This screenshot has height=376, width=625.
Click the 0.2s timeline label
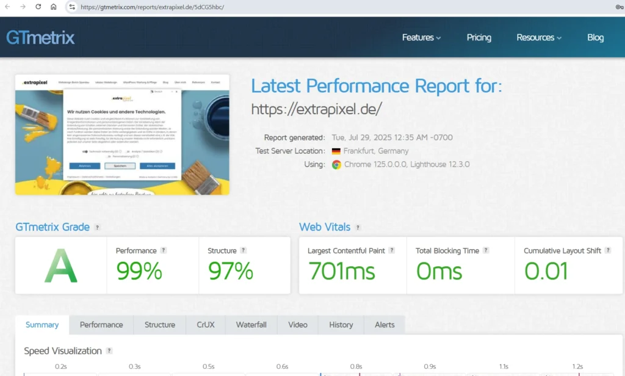61,366
